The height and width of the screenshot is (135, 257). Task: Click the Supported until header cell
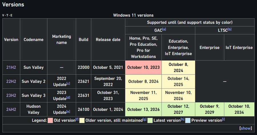click(x=190, y=22)
